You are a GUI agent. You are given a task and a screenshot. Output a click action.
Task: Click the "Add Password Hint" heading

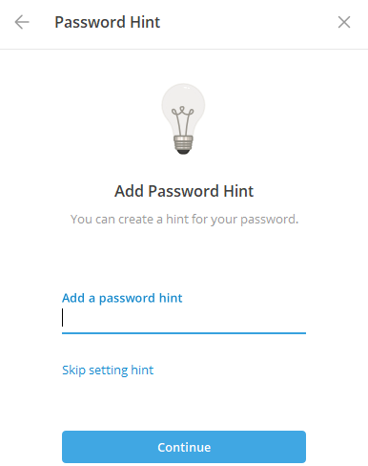point(184,191)
